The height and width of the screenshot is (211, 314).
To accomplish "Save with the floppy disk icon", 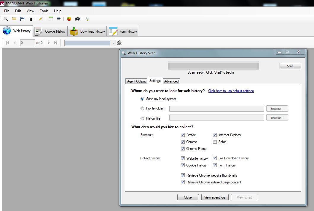I will 22,19.
